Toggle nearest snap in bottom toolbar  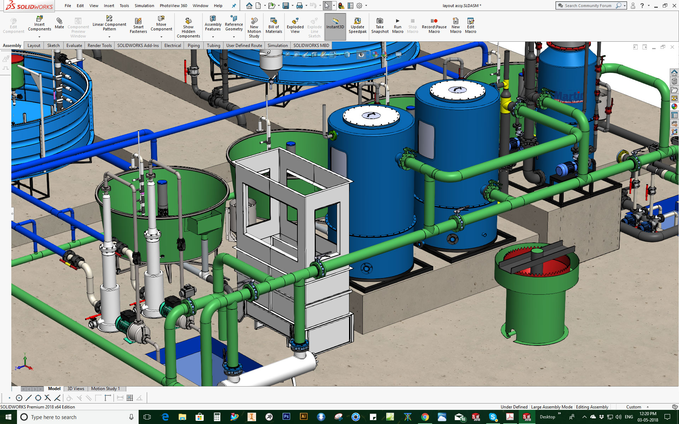57,398
